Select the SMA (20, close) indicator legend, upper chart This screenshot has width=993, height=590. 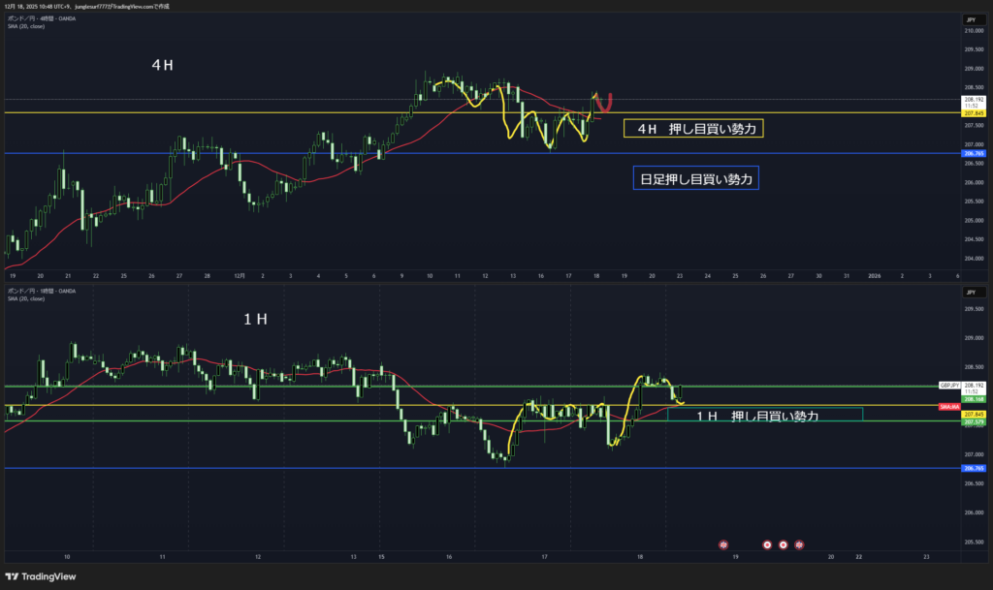tap(25, 26)
